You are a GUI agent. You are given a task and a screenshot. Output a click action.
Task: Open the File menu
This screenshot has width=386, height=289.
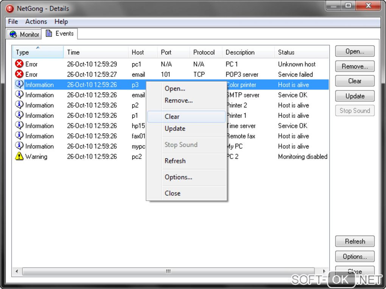pyautogui.click(x=13, y=22)
